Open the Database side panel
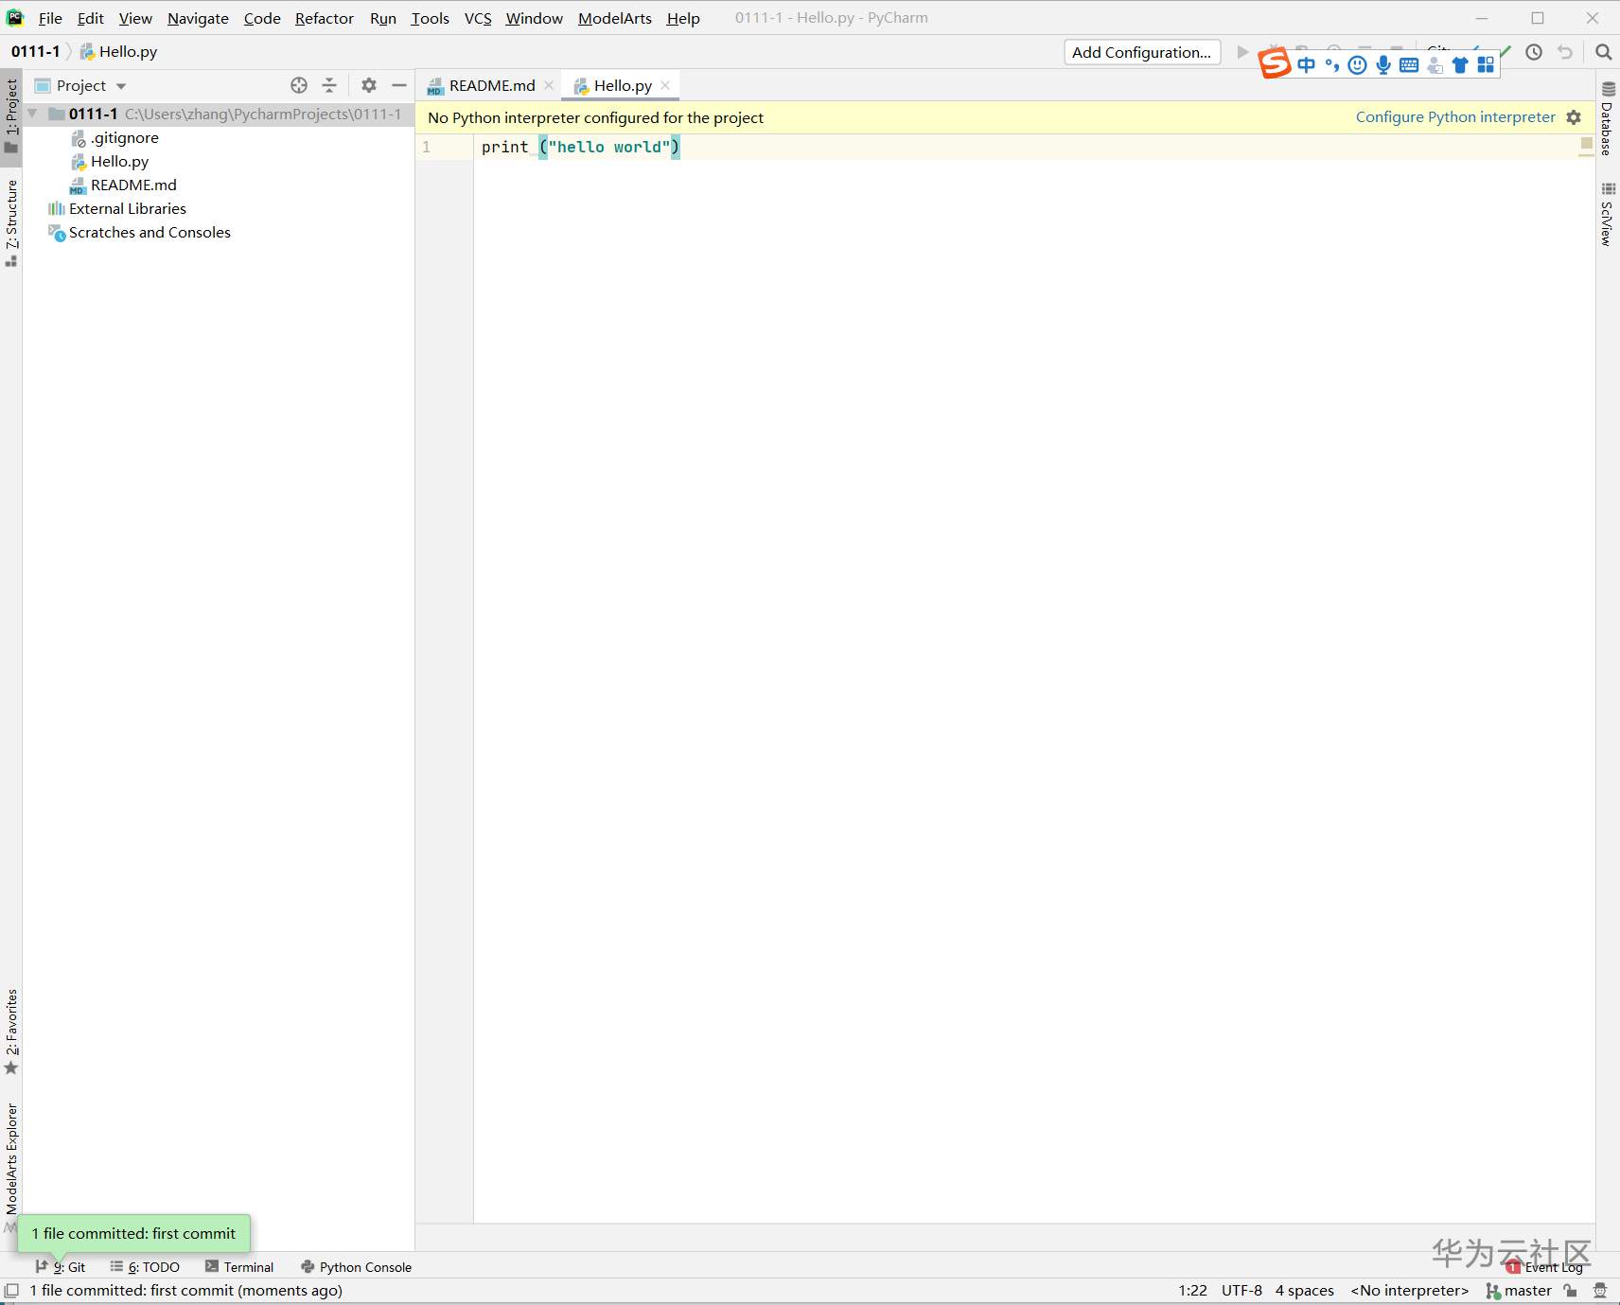The width and height of the screenshot is (1620, 1305). pyautogui.click(x=1608, y=118)
